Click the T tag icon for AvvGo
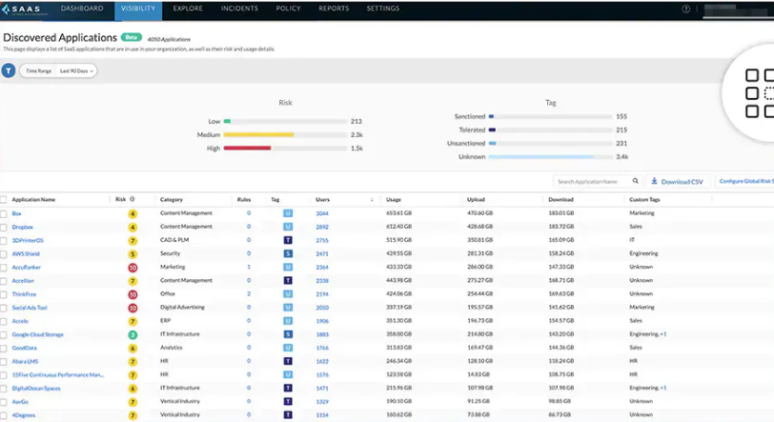 click(x=288, y=401)
